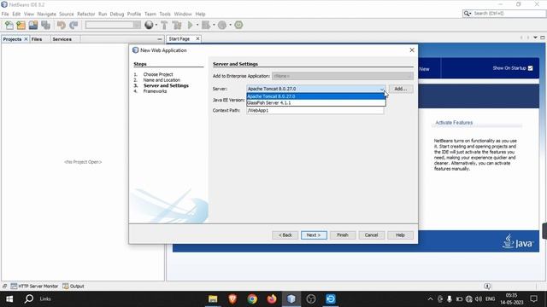The height and width of the screenshot is (307, 547).
Task: Click the search magnifier icon
Action: coord(467,14)
